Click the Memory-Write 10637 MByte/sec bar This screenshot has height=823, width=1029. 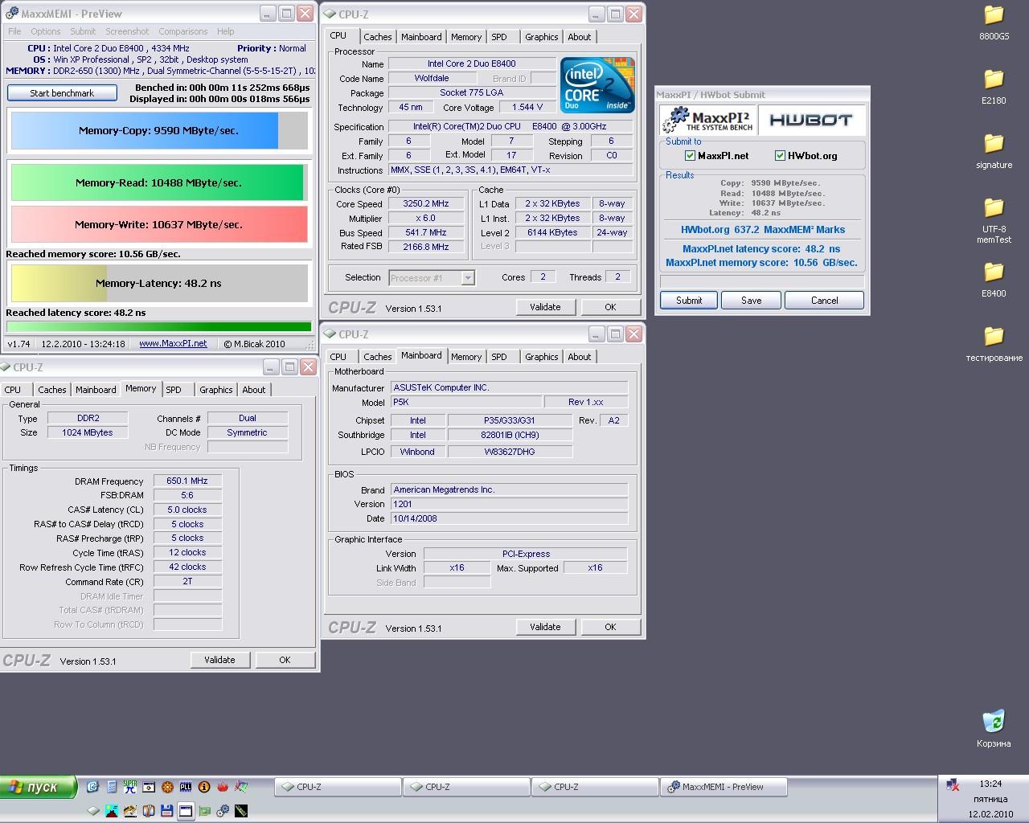[158, 224]
